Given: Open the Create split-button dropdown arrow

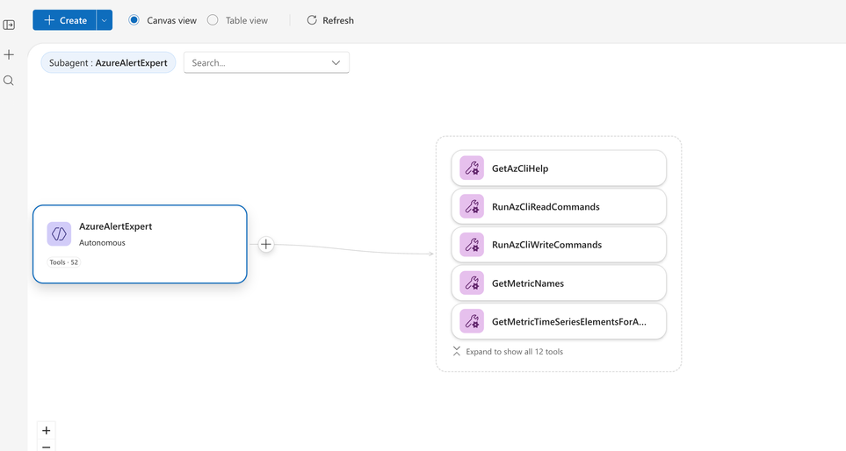Looking at the screenshot, I should coord(104,19).
